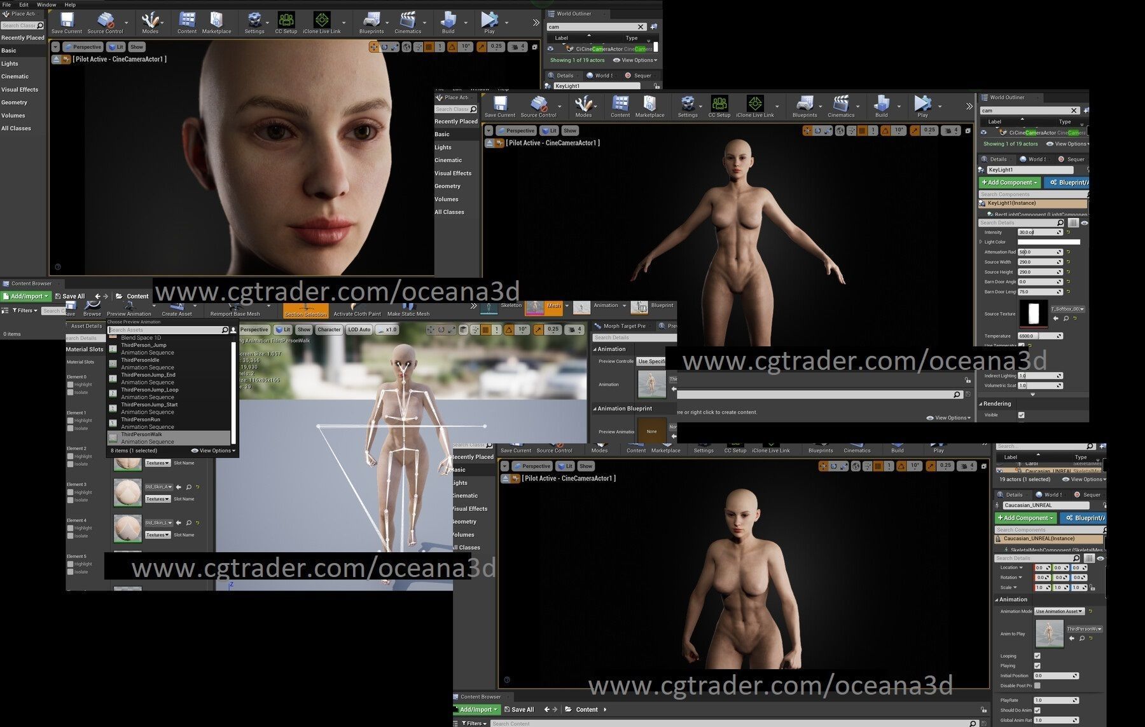Open Settings in the top-left face editor toolbar
The image size is (1145, 727).
click(254, 23)
